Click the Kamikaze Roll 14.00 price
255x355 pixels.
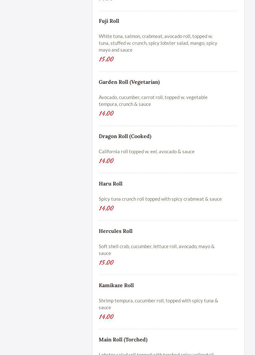tap(106, 317)
